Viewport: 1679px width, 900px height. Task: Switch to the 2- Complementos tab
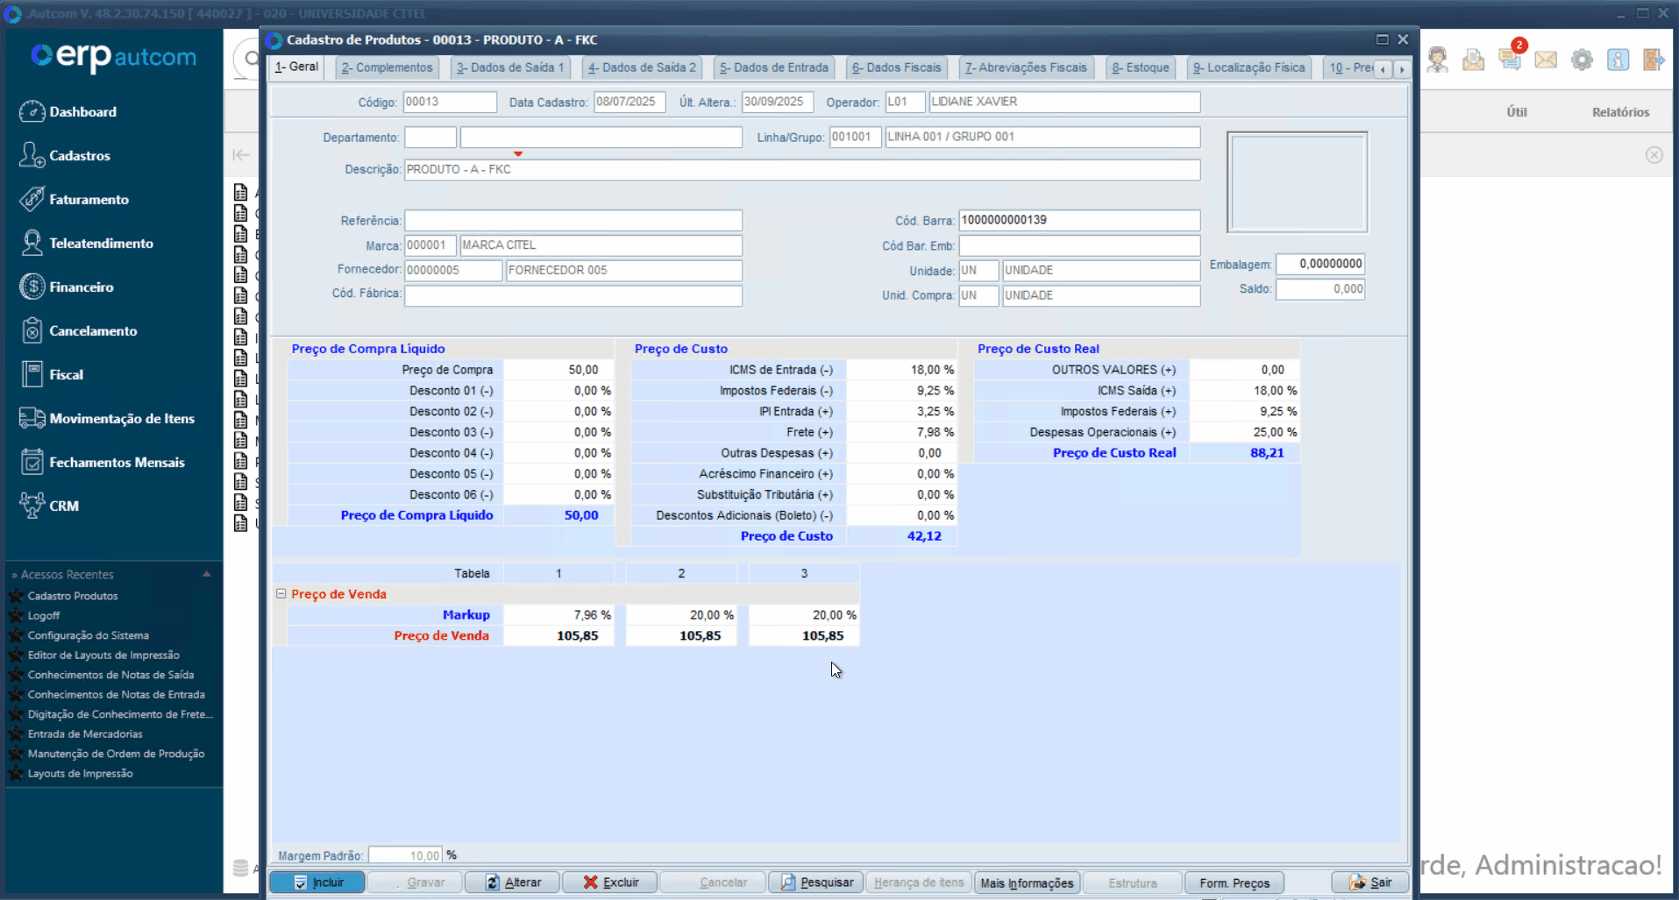point(387,67)
